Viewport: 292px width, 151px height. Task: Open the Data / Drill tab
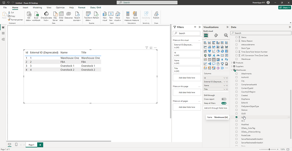tap(96, 8)
